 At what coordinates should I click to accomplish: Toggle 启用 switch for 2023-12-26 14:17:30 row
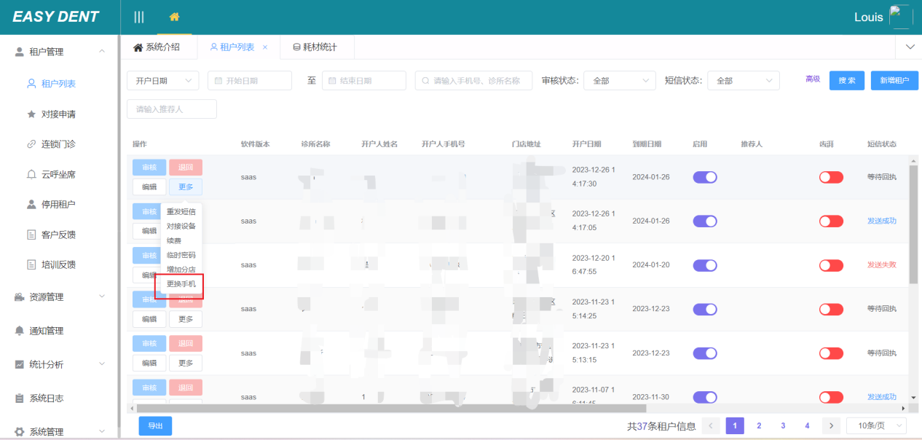(x=705, y=177)
